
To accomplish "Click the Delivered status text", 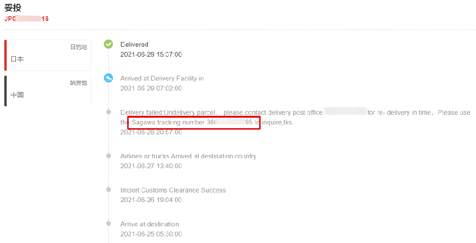I will click(134, 44).
